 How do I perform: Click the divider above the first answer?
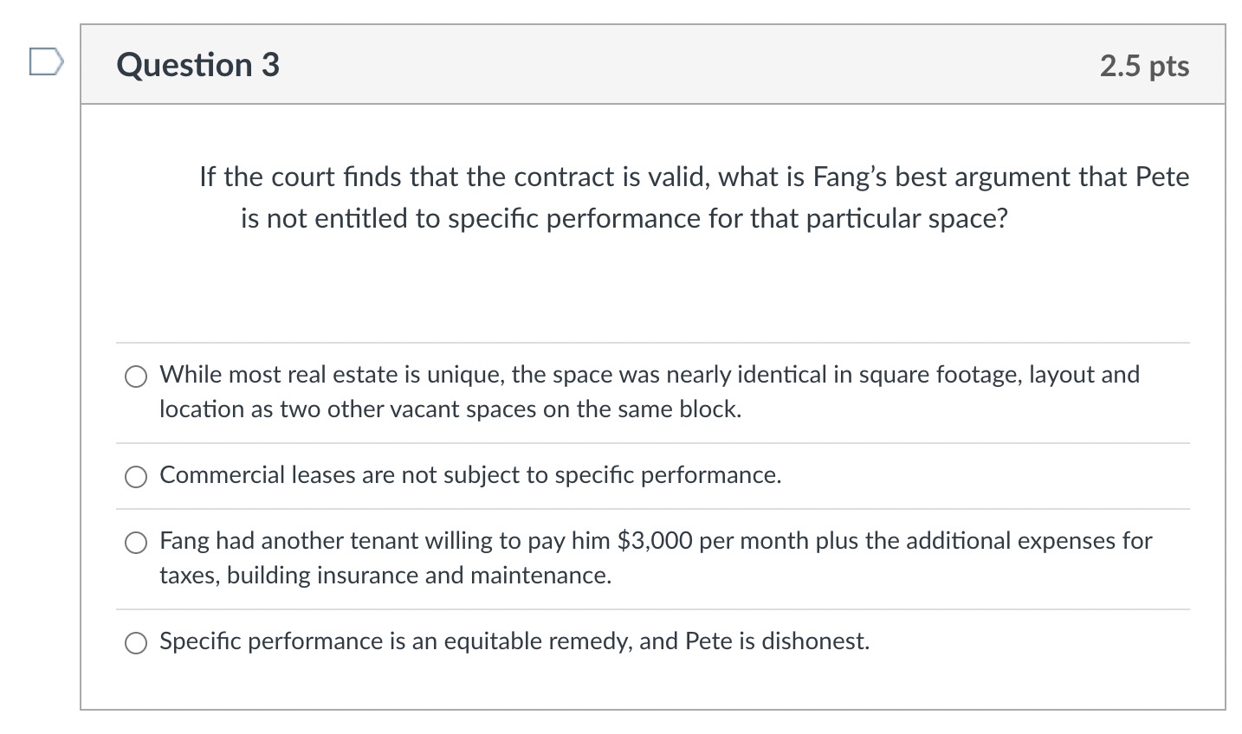650,340
